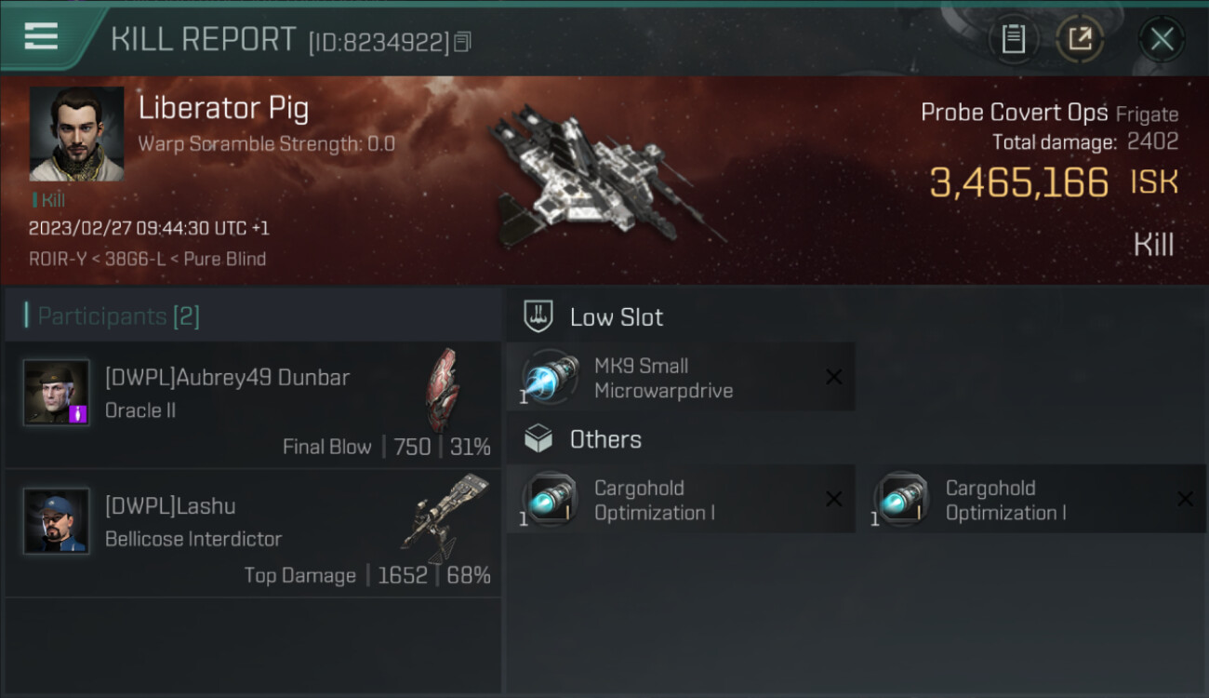Viewport: 1209px width, 698px height.
Task: Click the X beside the first Cargohold Optimization
Action: tap(834, 500)
